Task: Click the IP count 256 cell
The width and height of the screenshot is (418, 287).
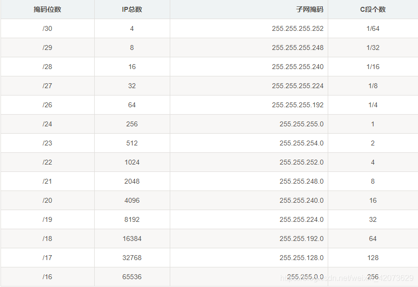Action: [132, 124]
